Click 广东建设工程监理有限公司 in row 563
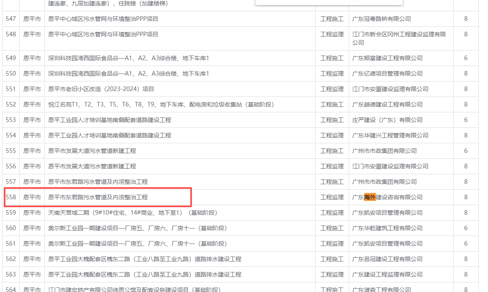This screenshot has height=292, width=488. tap(387, 274)
